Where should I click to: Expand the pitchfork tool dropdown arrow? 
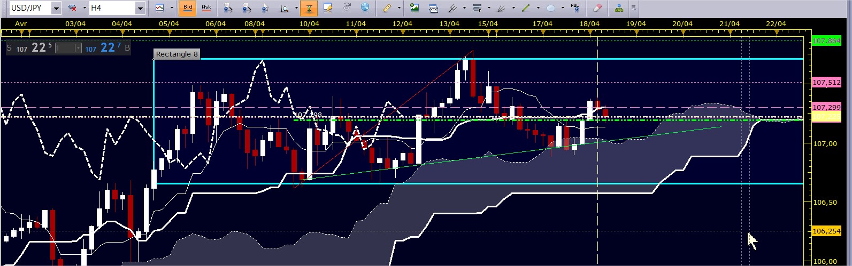point(464,8)
